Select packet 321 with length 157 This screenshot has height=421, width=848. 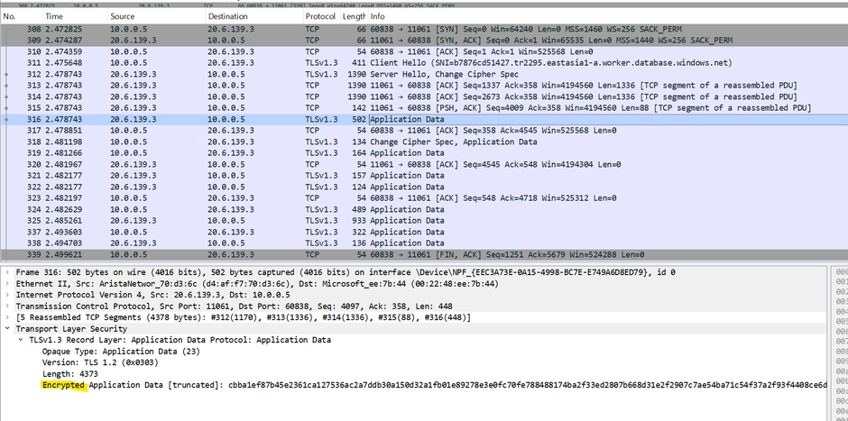tap(424, 176)
